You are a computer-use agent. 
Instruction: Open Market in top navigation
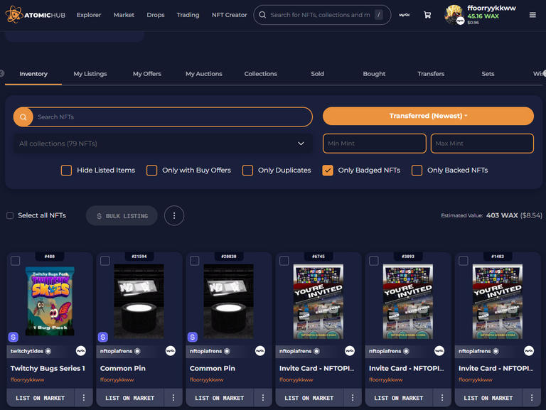(x=124, y=15)
